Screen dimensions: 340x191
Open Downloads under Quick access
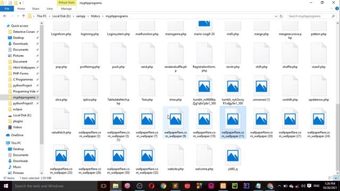[x=20, y=44]
